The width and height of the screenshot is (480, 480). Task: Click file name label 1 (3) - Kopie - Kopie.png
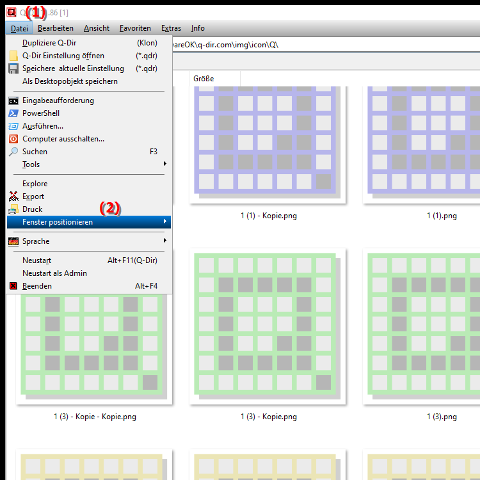pos(95,417)
